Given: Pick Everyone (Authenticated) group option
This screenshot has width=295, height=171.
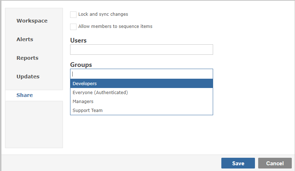Looking at the screenshot, I should coord(142,92).
